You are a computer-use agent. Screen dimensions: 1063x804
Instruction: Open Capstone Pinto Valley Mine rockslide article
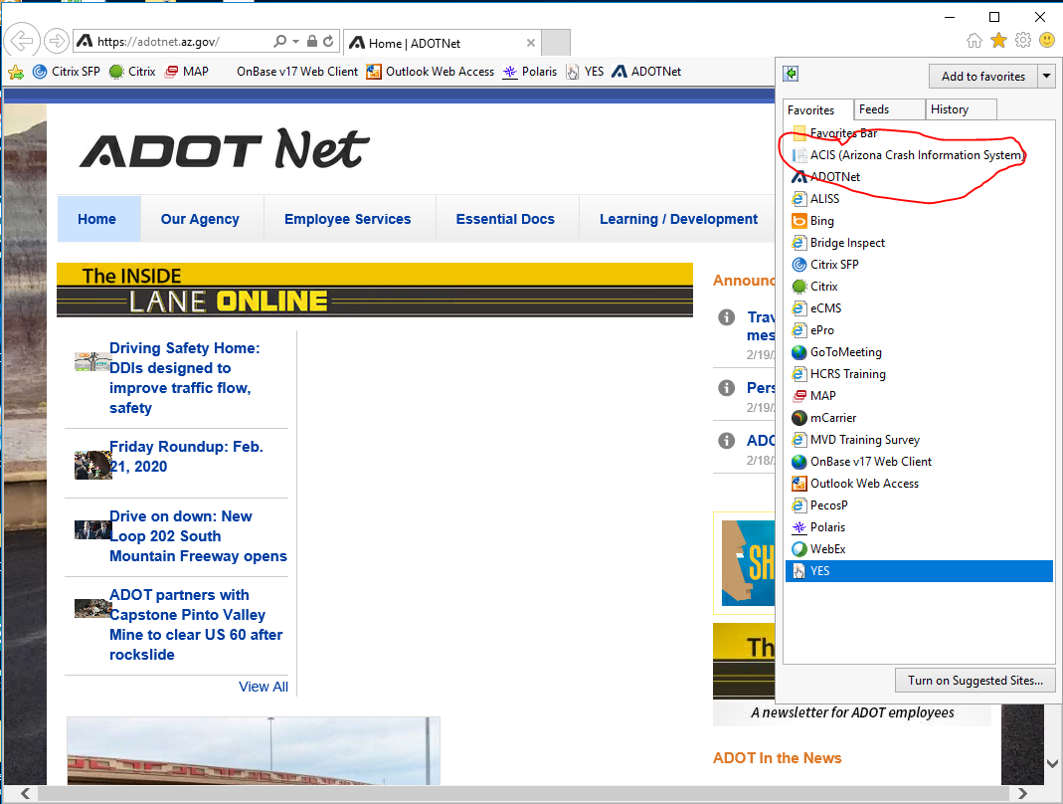(196, 624)
